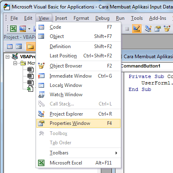Open the Add-Ins menu

158,18
